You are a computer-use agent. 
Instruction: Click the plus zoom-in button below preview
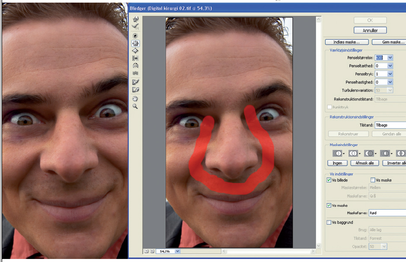click(152, 251)
